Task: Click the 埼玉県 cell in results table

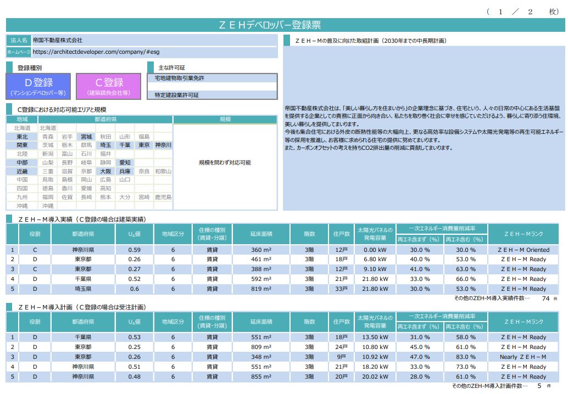Action: coord(83,289)
